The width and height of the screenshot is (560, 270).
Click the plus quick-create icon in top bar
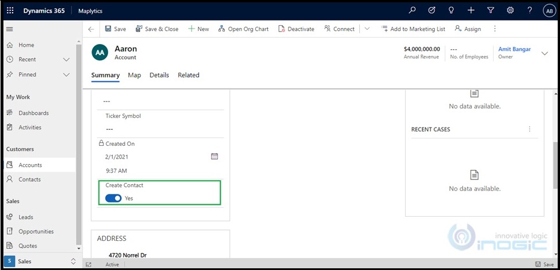click(471, 10)
